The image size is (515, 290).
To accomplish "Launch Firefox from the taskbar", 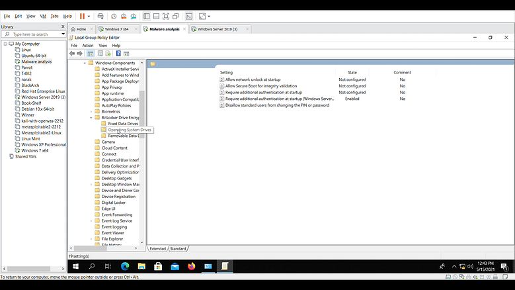I will [192, 266].
